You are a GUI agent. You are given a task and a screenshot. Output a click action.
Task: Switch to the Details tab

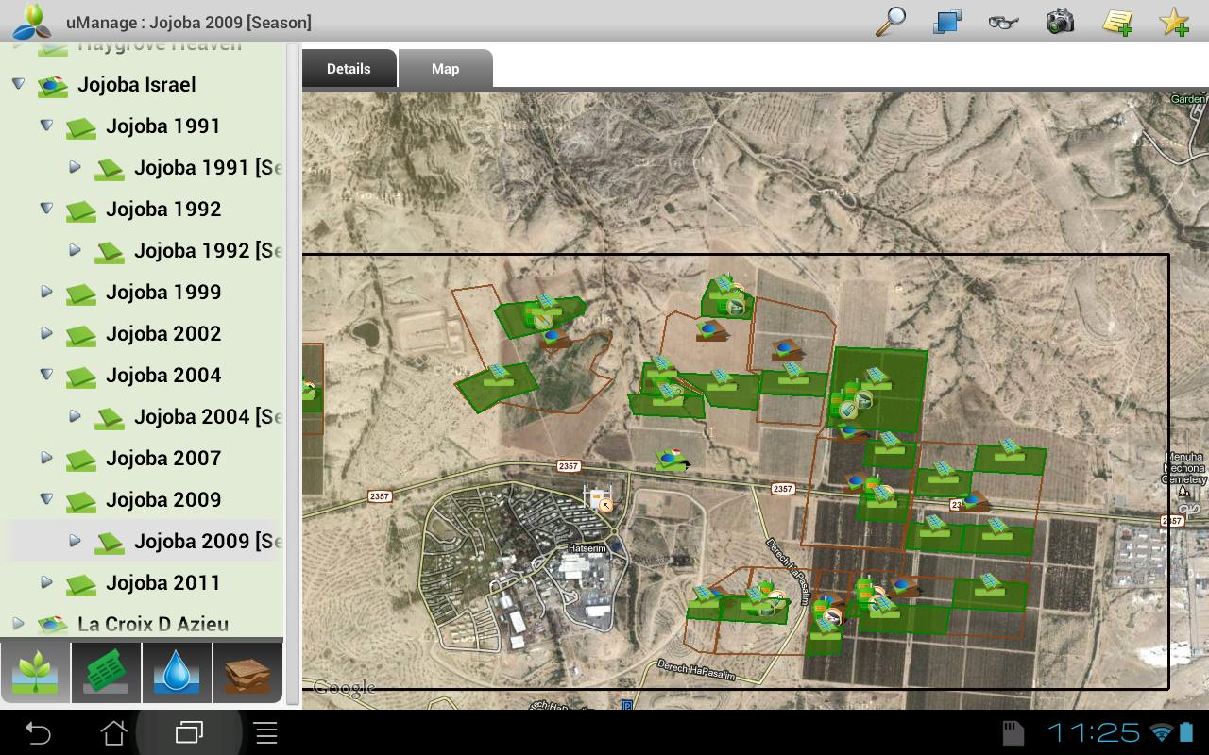(349, 69)
